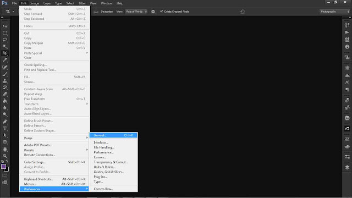The height and width of the screenshot is (198, 352).
Task: Click the crop settings gear icon
Action: point(153,12)
